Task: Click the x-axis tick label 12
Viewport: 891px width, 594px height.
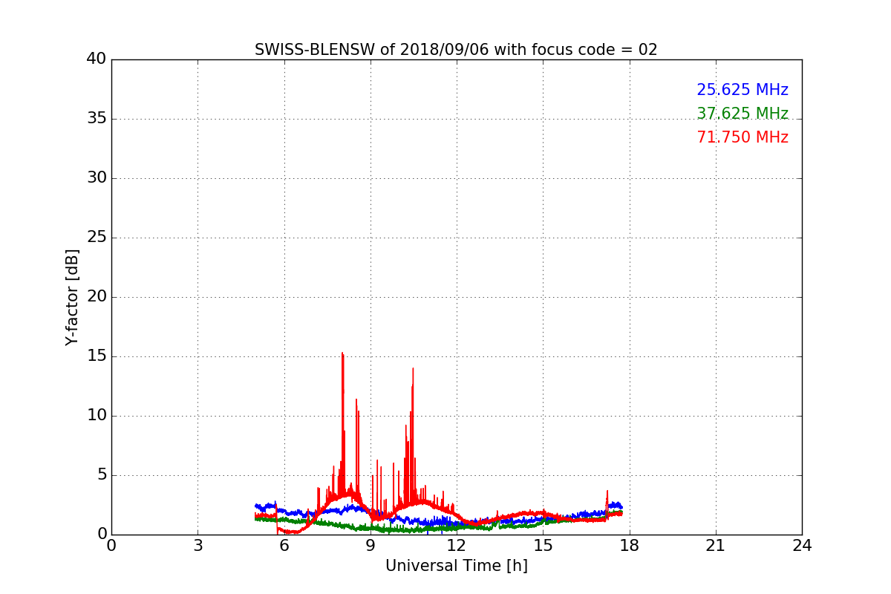Action: (x=457, y=546)
